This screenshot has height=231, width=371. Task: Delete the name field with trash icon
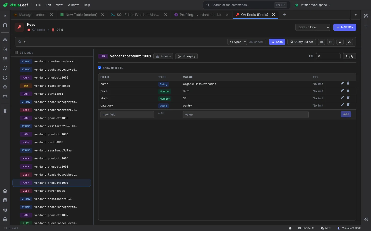tap(348, 83)
